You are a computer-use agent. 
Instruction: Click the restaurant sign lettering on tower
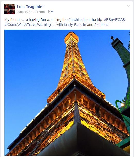point(34,119)
